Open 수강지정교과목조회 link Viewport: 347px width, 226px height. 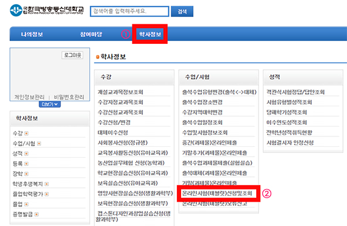click(120, 102)
